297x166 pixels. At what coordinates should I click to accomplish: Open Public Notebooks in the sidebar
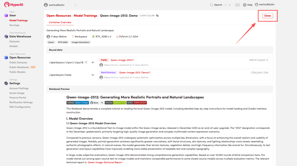pos(19,67)
